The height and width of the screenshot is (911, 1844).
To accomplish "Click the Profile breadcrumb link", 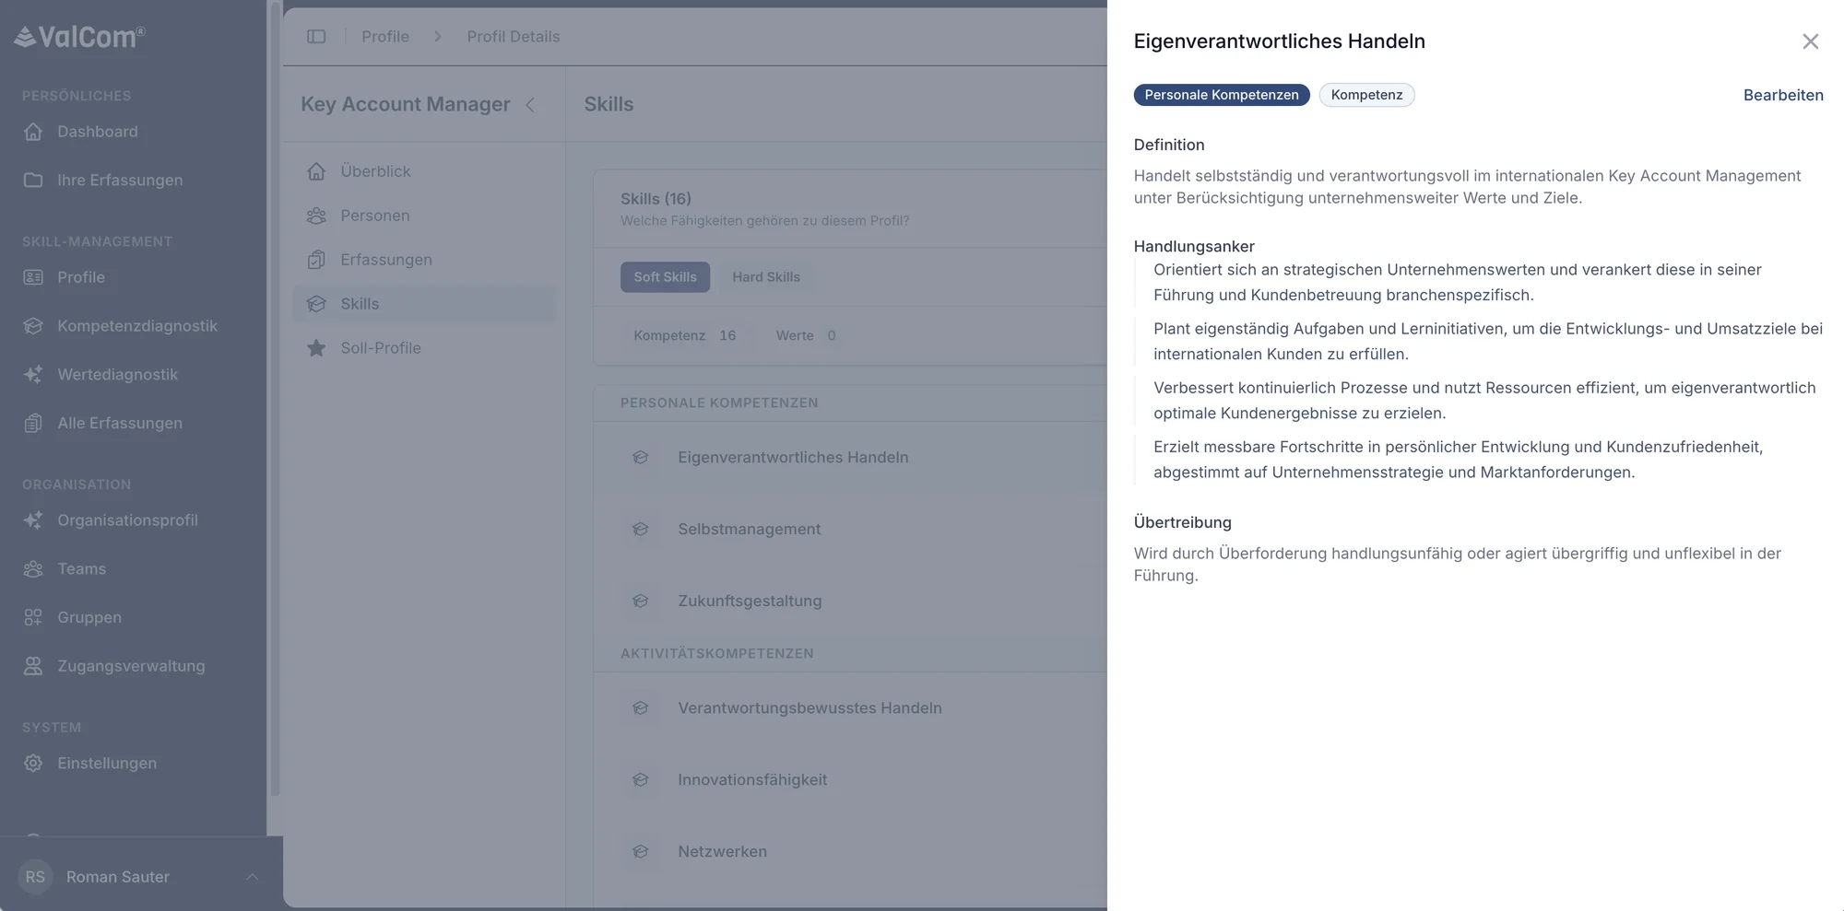I will [x=385, y=37].
